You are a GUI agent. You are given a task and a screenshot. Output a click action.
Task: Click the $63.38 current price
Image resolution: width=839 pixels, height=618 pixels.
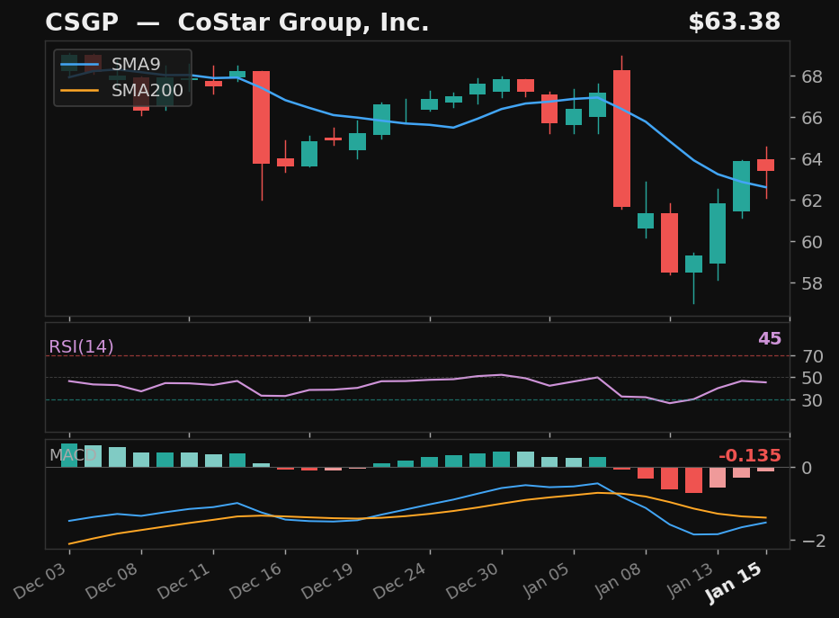tap(734, 22)
